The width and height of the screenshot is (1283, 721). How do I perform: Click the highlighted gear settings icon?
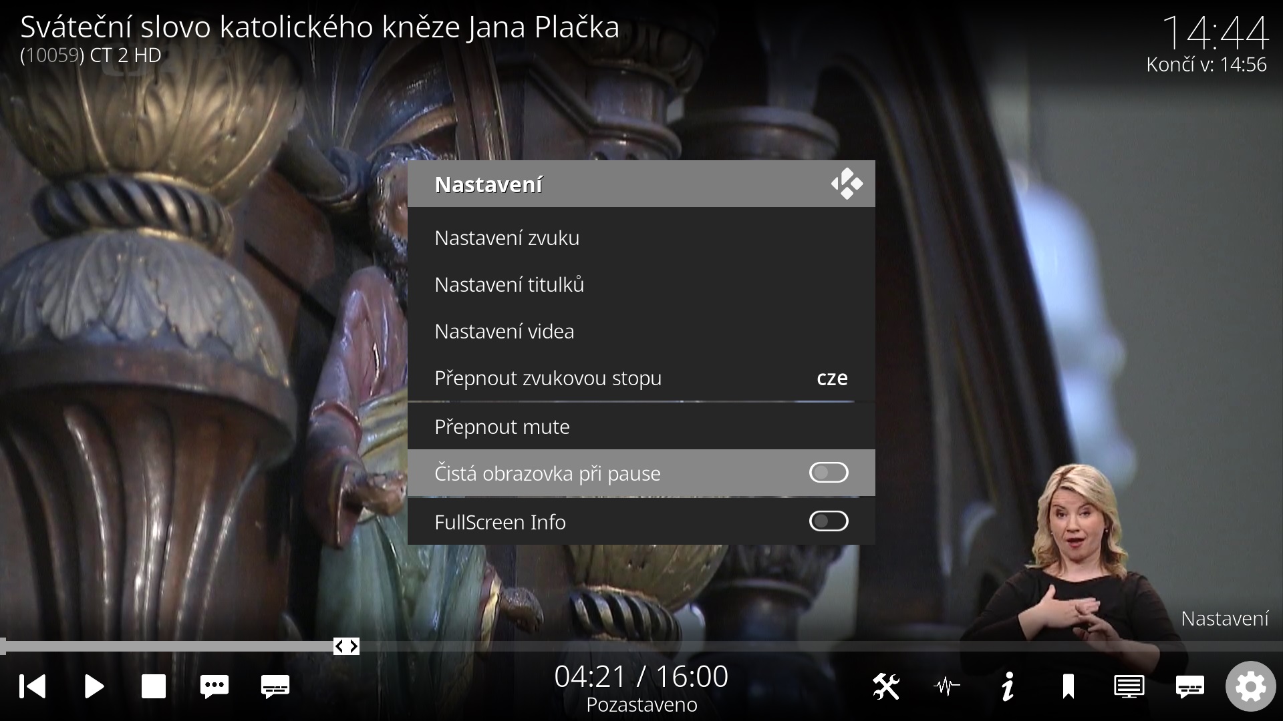point(1250,686)
